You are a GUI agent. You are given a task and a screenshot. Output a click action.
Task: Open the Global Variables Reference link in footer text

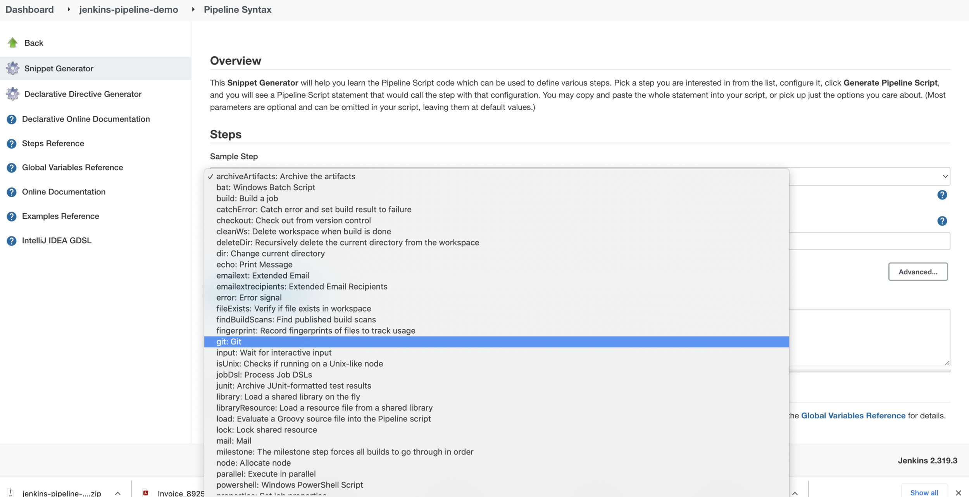(x=853, y=416)
